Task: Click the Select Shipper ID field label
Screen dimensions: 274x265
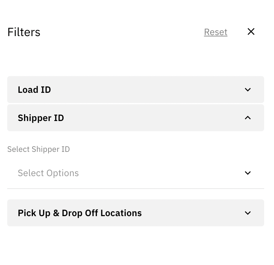Action: click(38, 149)
